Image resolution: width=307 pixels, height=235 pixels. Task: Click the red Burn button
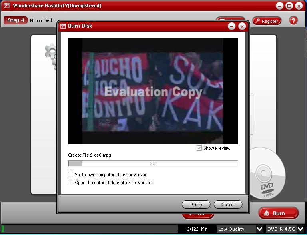[278, 213]
